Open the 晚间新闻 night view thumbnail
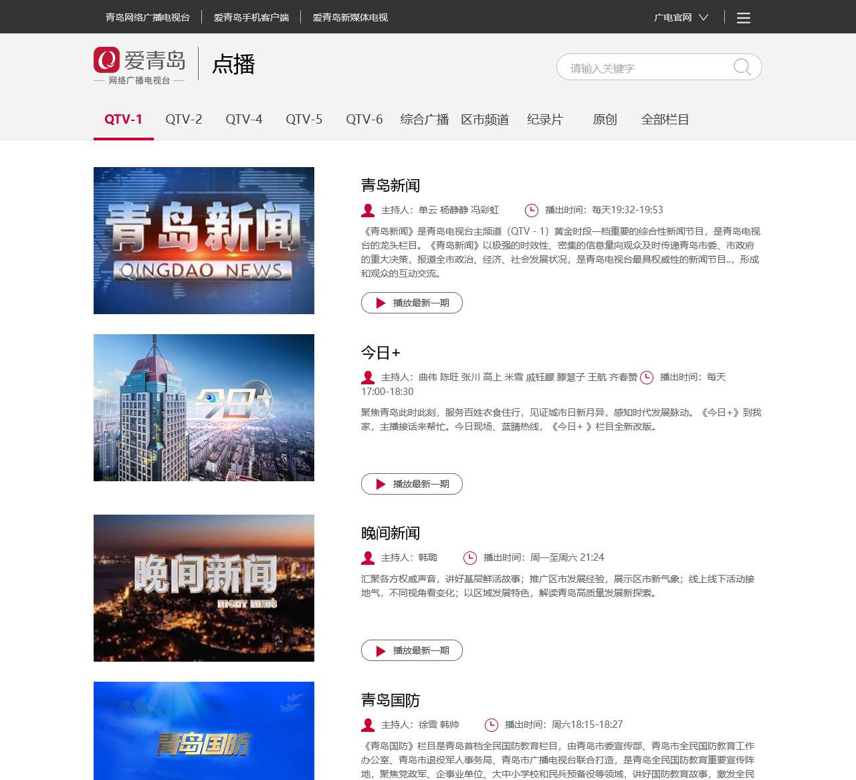Image resolution: width=856 pixels, height=780 pixels. pyautogui.click(x=204, y=588)
